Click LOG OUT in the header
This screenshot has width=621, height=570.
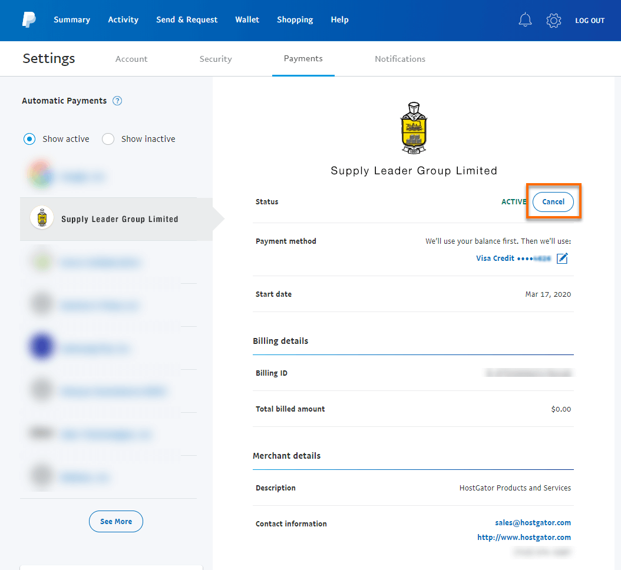pos(590,21)
